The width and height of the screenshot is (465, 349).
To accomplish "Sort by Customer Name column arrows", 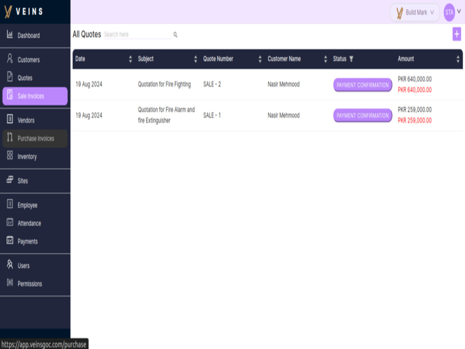I will click(325, 59).
